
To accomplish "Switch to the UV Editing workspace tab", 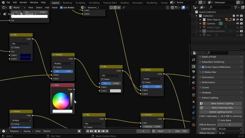I will (94, 3).
